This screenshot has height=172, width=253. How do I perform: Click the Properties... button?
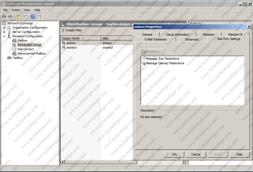click(152, 52)
